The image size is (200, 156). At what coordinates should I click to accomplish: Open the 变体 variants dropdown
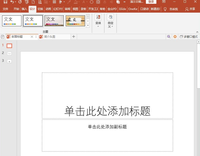(98, 20)
